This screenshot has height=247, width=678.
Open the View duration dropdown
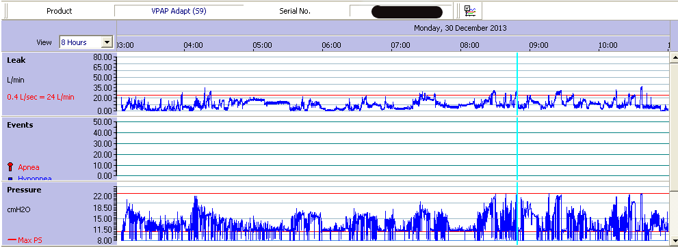pyautogui.click(x=107, y=42)
